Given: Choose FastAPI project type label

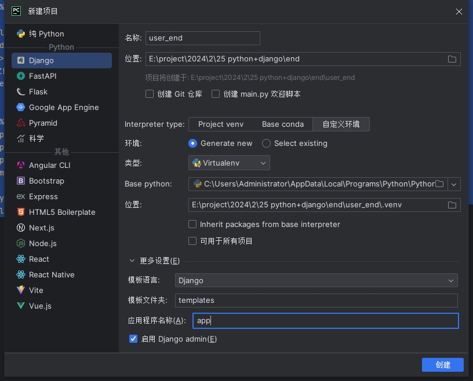Looking at the screenshot, I should click(42, 76).
